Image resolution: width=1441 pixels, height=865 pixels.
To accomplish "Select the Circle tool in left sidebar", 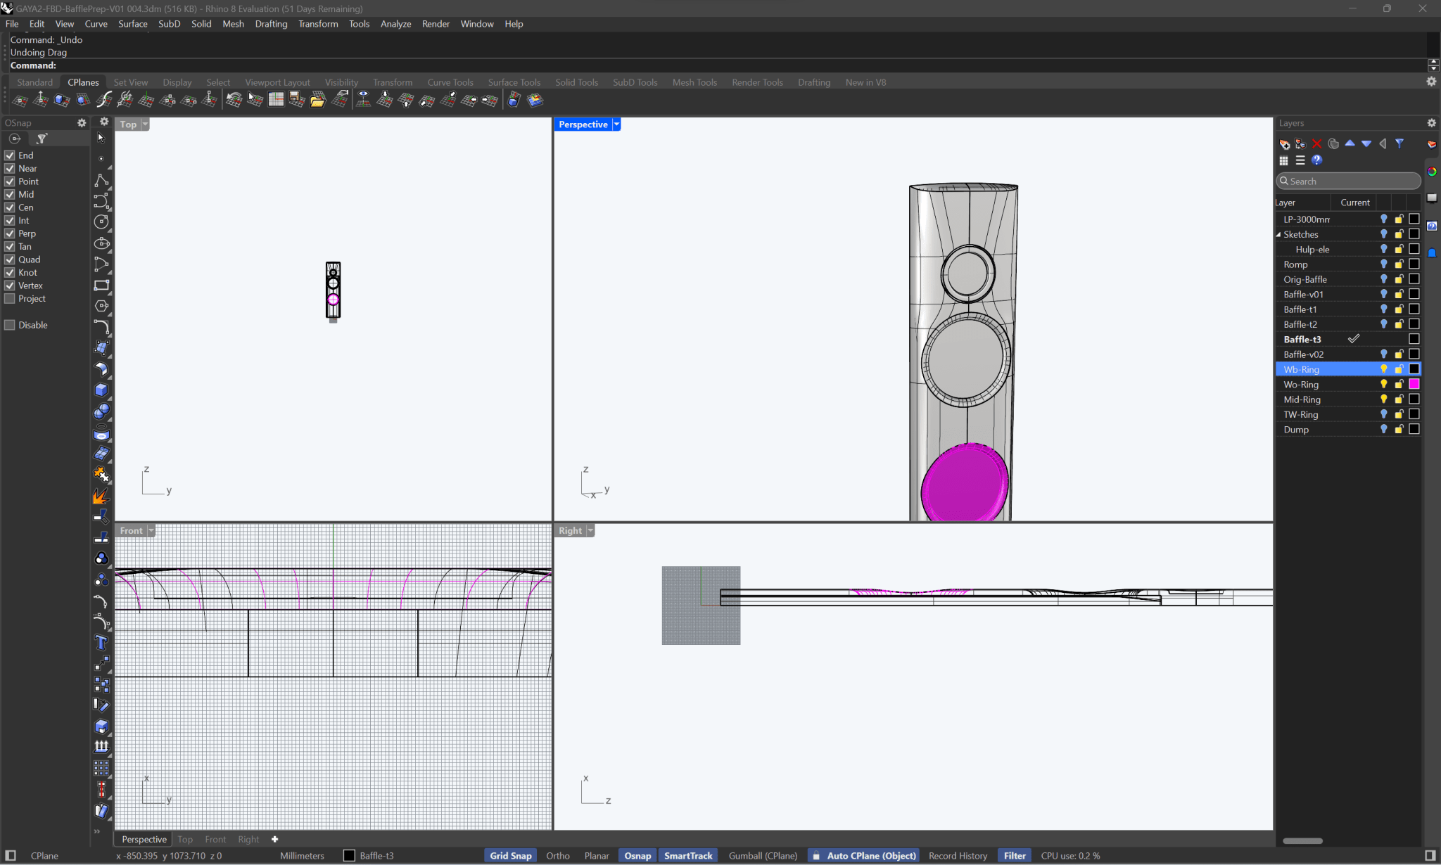I will click(x=101, y=222).
